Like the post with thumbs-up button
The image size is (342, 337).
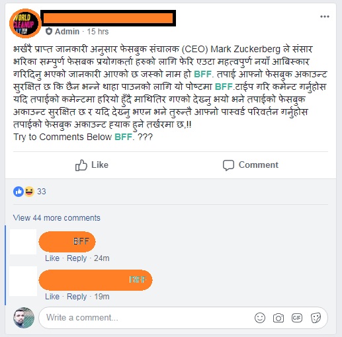click(x=92, y=165)
